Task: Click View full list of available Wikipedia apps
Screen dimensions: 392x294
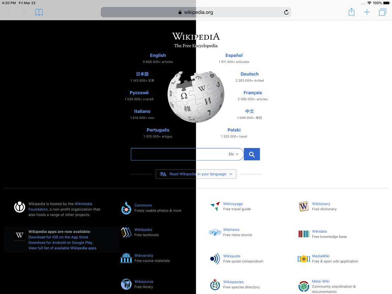Action: tap(62, 248)
